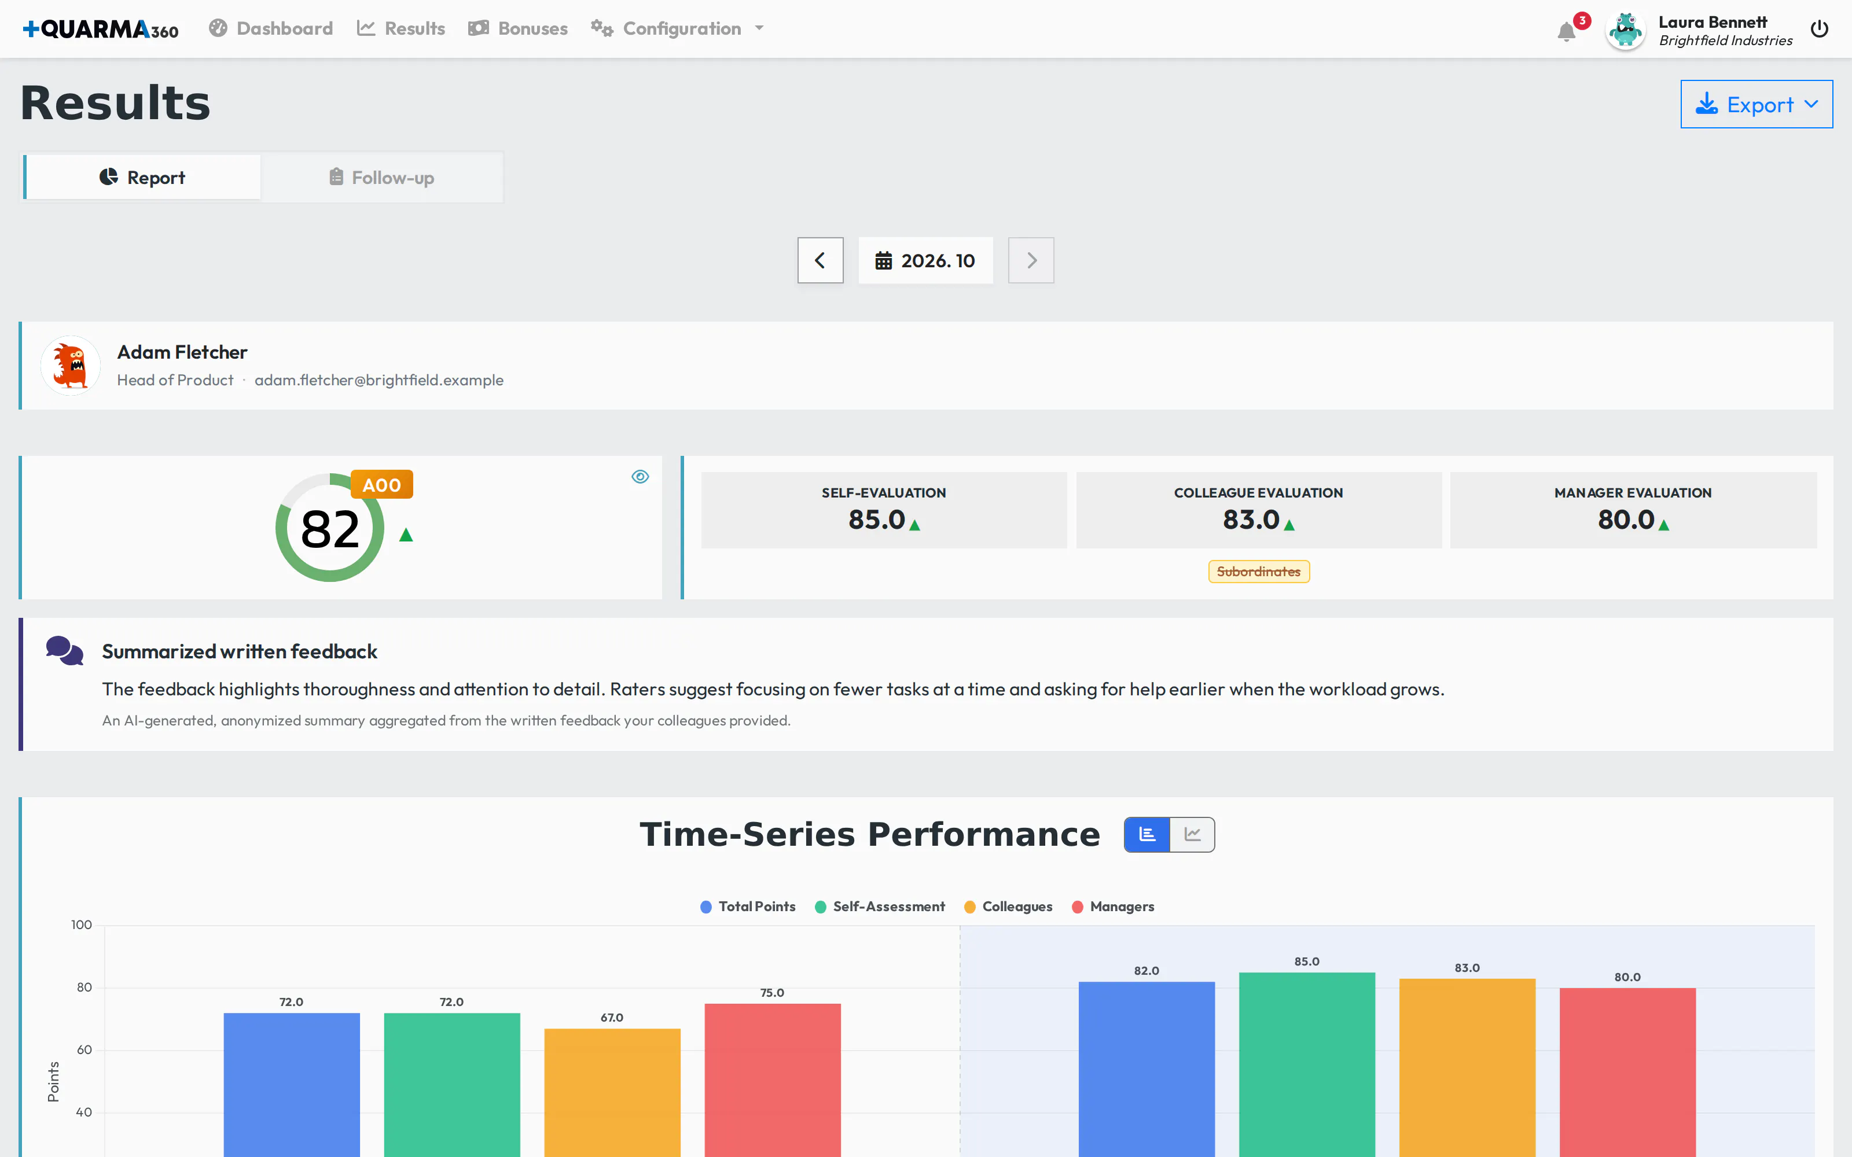Viewport: 1852px width, 1157px height.
Task: Toggle Total Points legend series
Action: click(x=748, y=907)
